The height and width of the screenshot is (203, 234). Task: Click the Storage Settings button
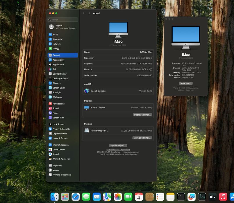point(142,138)
